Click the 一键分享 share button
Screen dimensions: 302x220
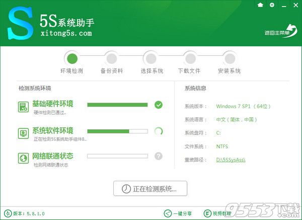click(178, 213)
